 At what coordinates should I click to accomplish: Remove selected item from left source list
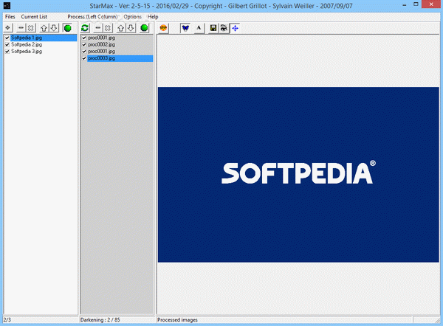(21, 28)
